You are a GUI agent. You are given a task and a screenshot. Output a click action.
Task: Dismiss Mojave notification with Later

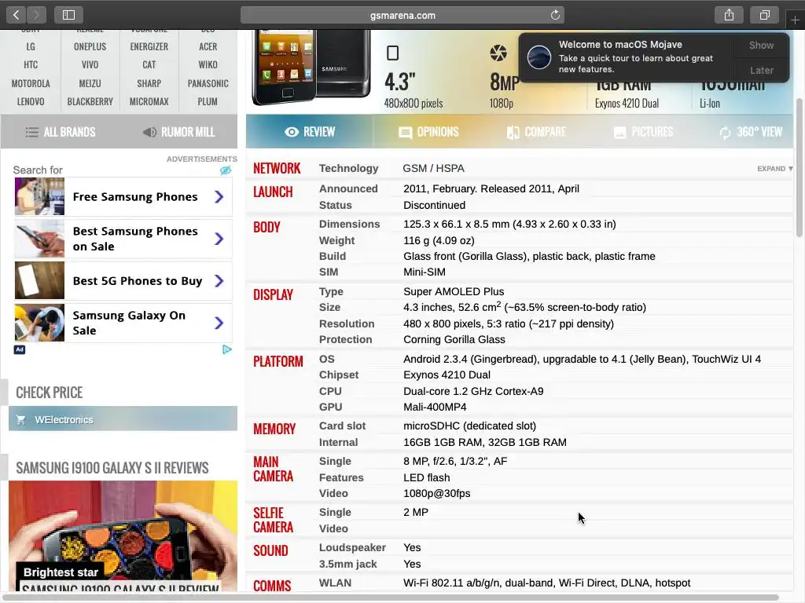[x=761, y=70]
